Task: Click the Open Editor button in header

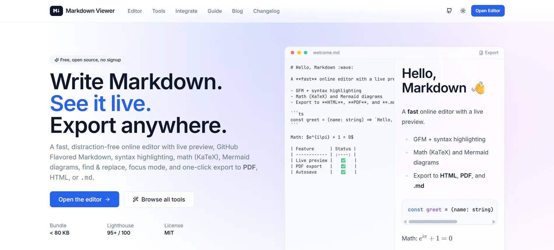Action: (488, 11)
